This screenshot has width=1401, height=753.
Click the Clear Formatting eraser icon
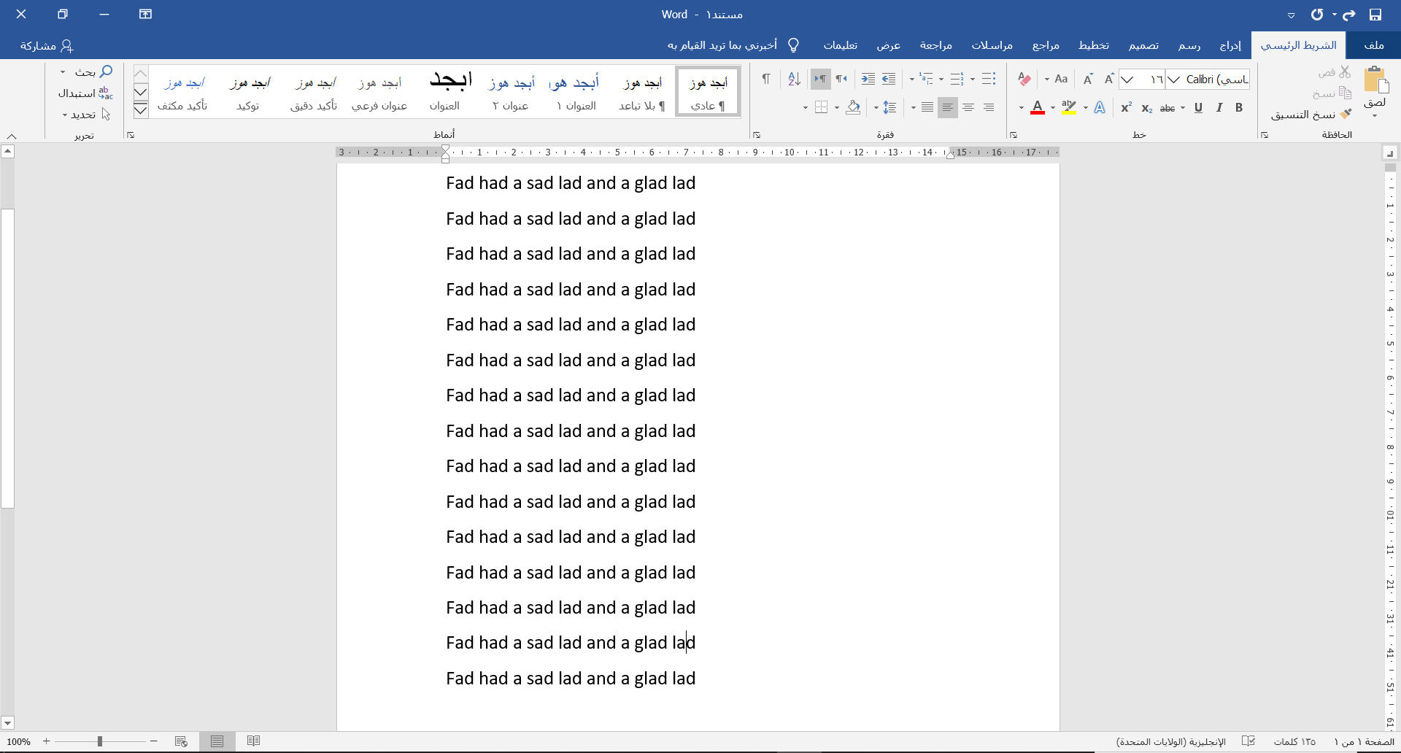1024,79
